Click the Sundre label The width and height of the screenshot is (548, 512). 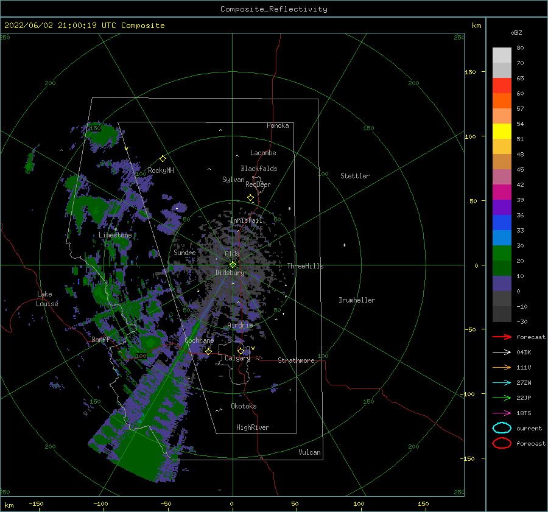tap(184, 252)
